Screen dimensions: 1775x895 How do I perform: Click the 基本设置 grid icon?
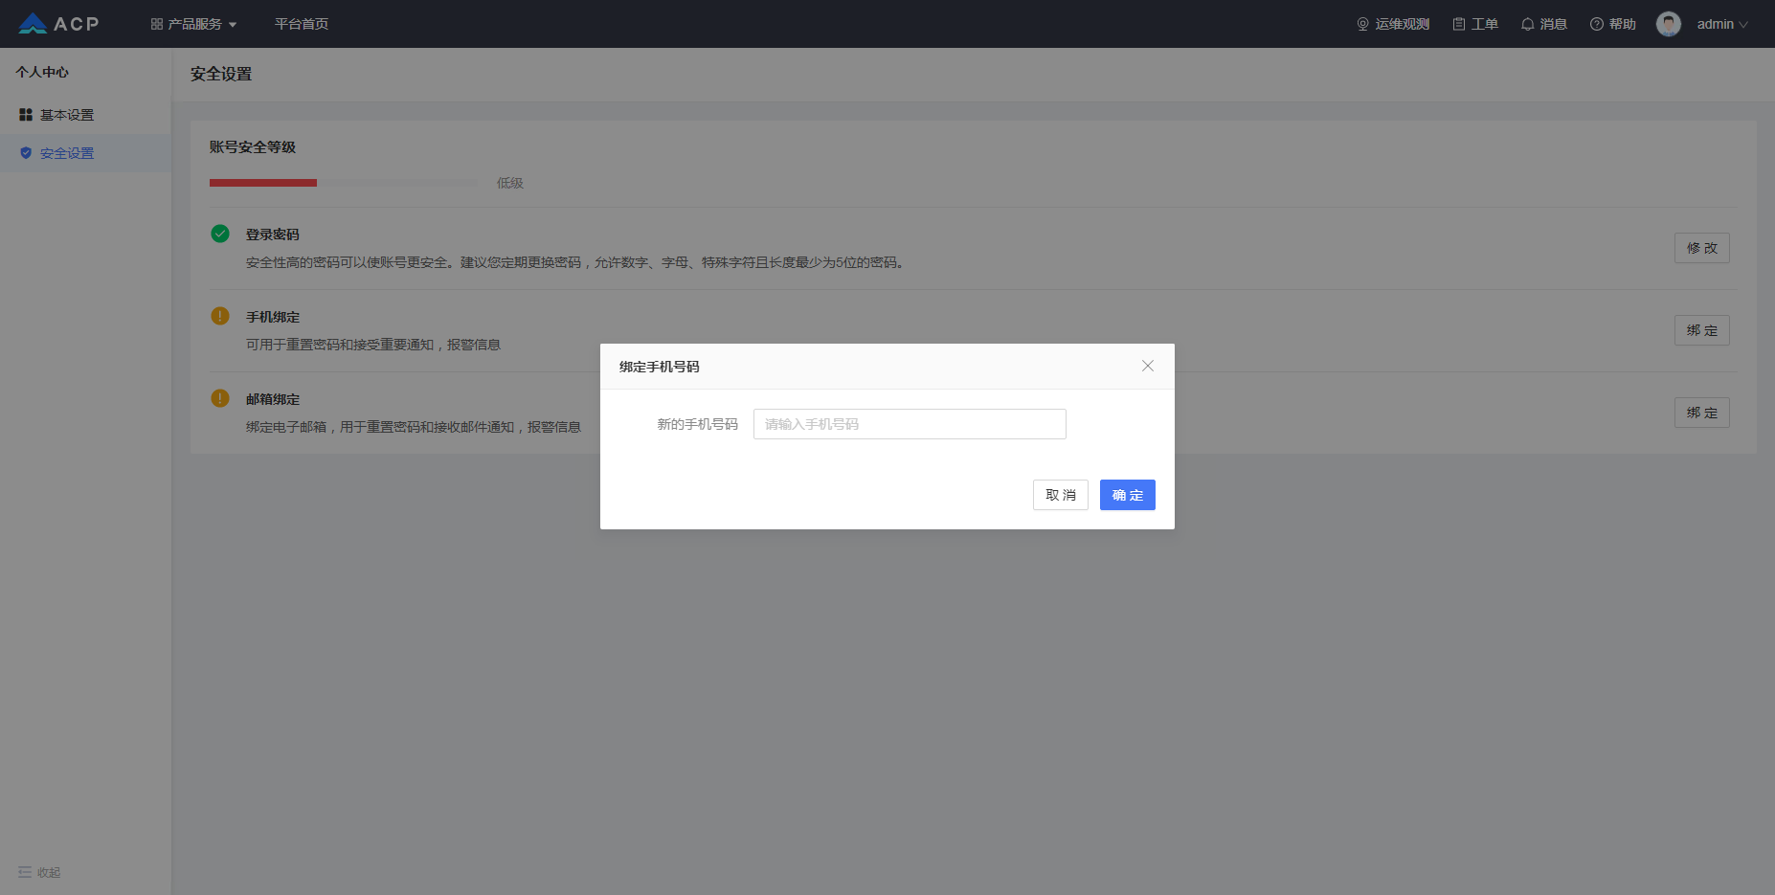pyautogui.click(x=26, y=115)
